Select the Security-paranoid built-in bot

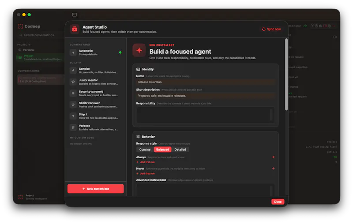coord(96,93)
